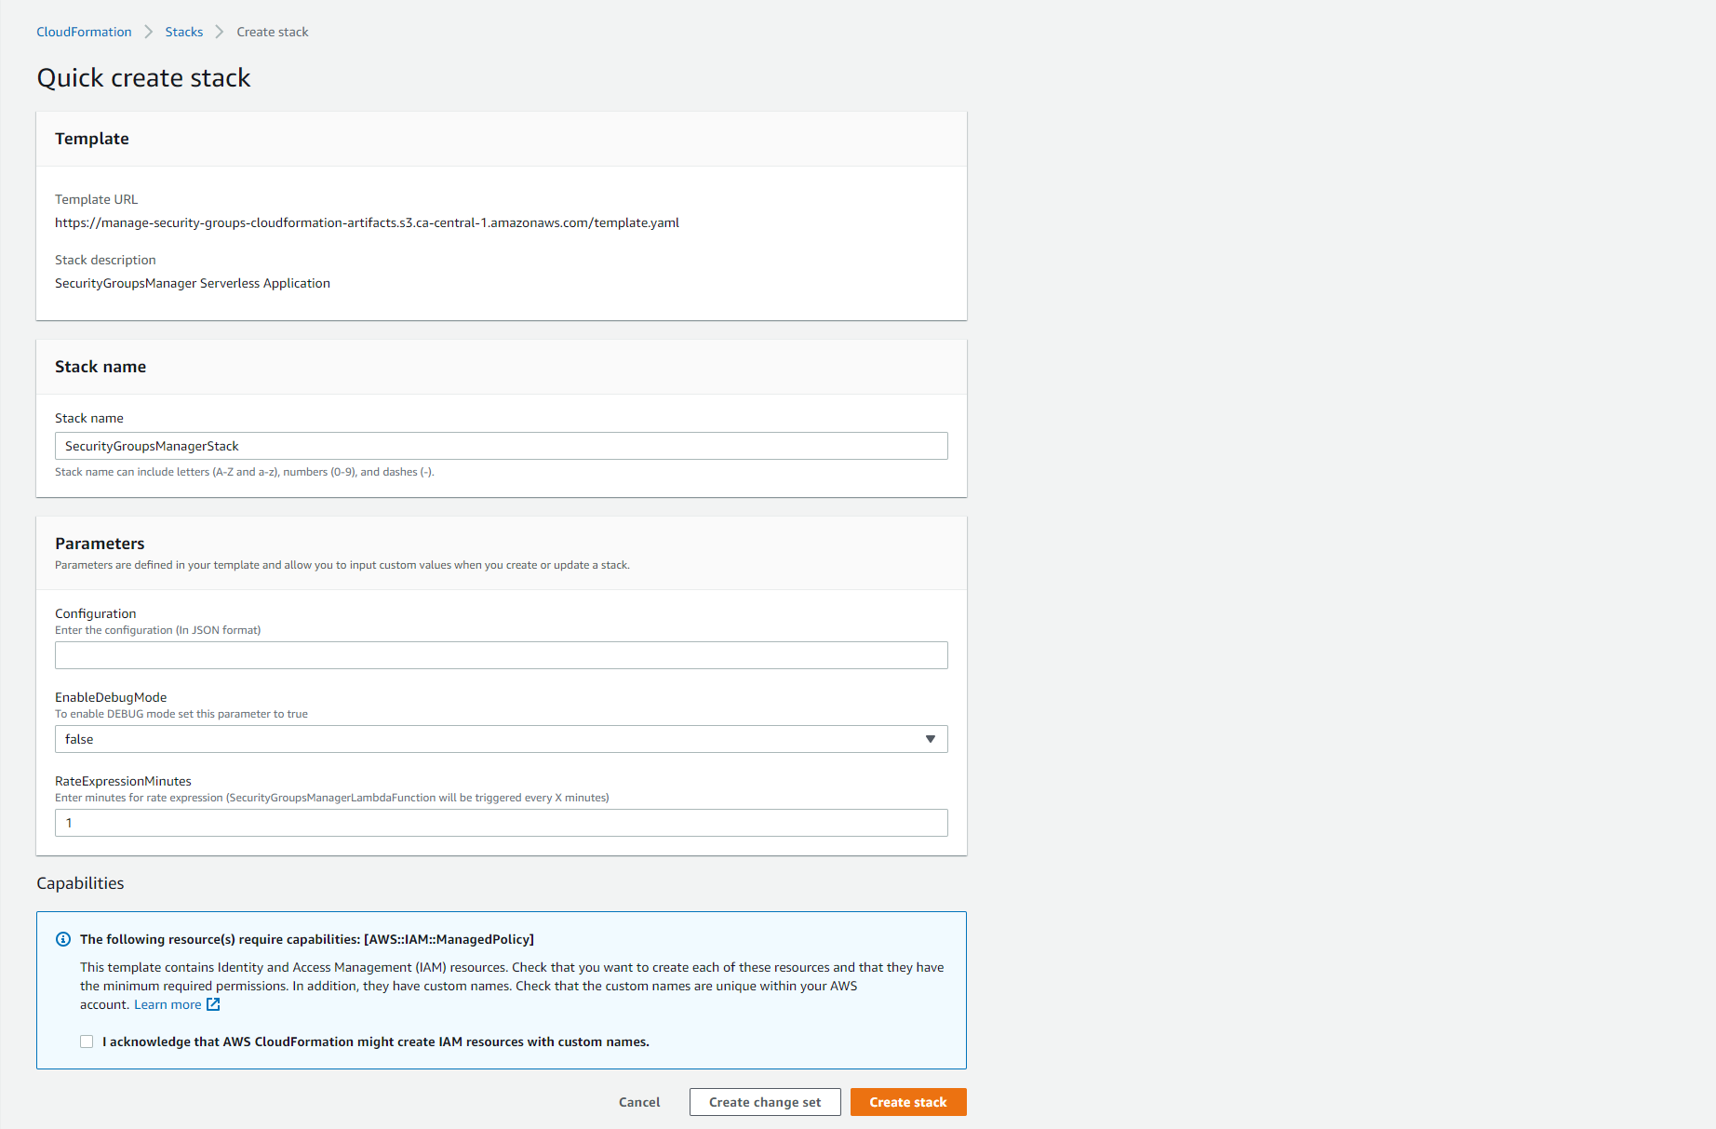This screenshot has width=1716, height=1129.
Task: Click Create change set button
Action: pos(765,1102)
